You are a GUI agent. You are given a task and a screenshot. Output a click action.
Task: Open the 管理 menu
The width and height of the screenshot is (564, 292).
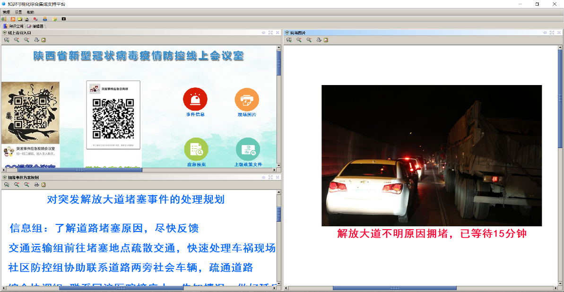(6, 12)
